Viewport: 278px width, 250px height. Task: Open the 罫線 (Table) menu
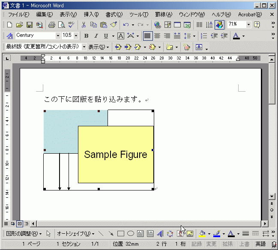click(163, 15)
